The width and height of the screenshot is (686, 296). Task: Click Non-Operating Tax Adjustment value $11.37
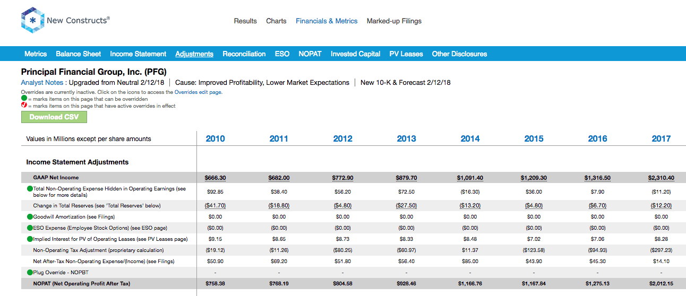[470, 250]
